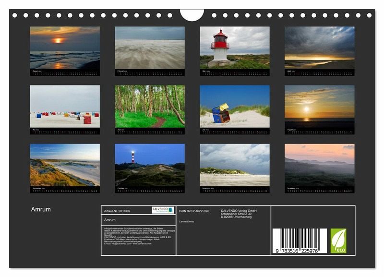Click the CALVENDO logo badge

click(x=163, y=210)
